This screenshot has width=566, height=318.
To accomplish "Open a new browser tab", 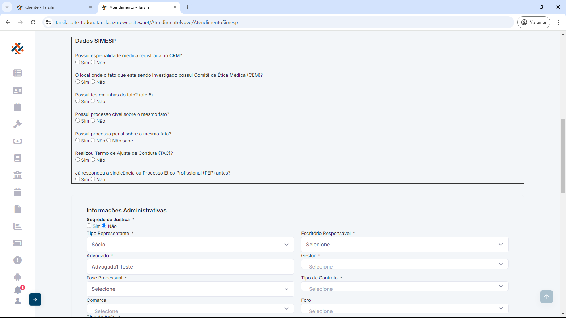I will (187, 7).
